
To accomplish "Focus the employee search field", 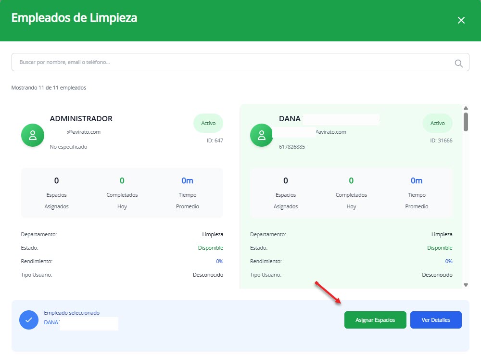I will click(x=231, y=62).
